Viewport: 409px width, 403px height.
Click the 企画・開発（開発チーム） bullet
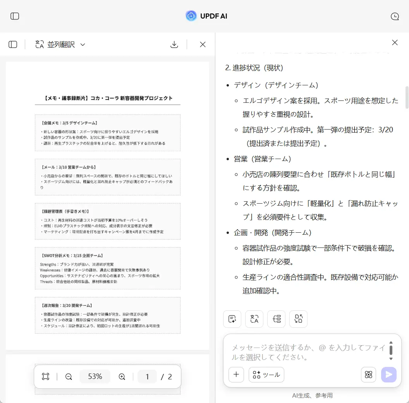[x=273, y=232]
